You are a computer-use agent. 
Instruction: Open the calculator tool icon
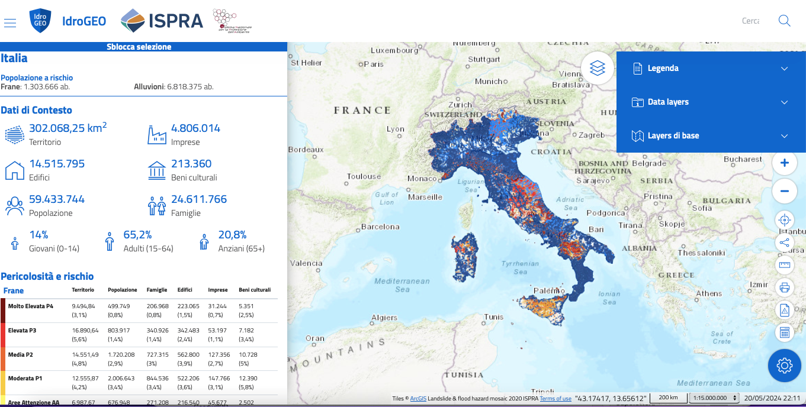[x=785, y=332]
